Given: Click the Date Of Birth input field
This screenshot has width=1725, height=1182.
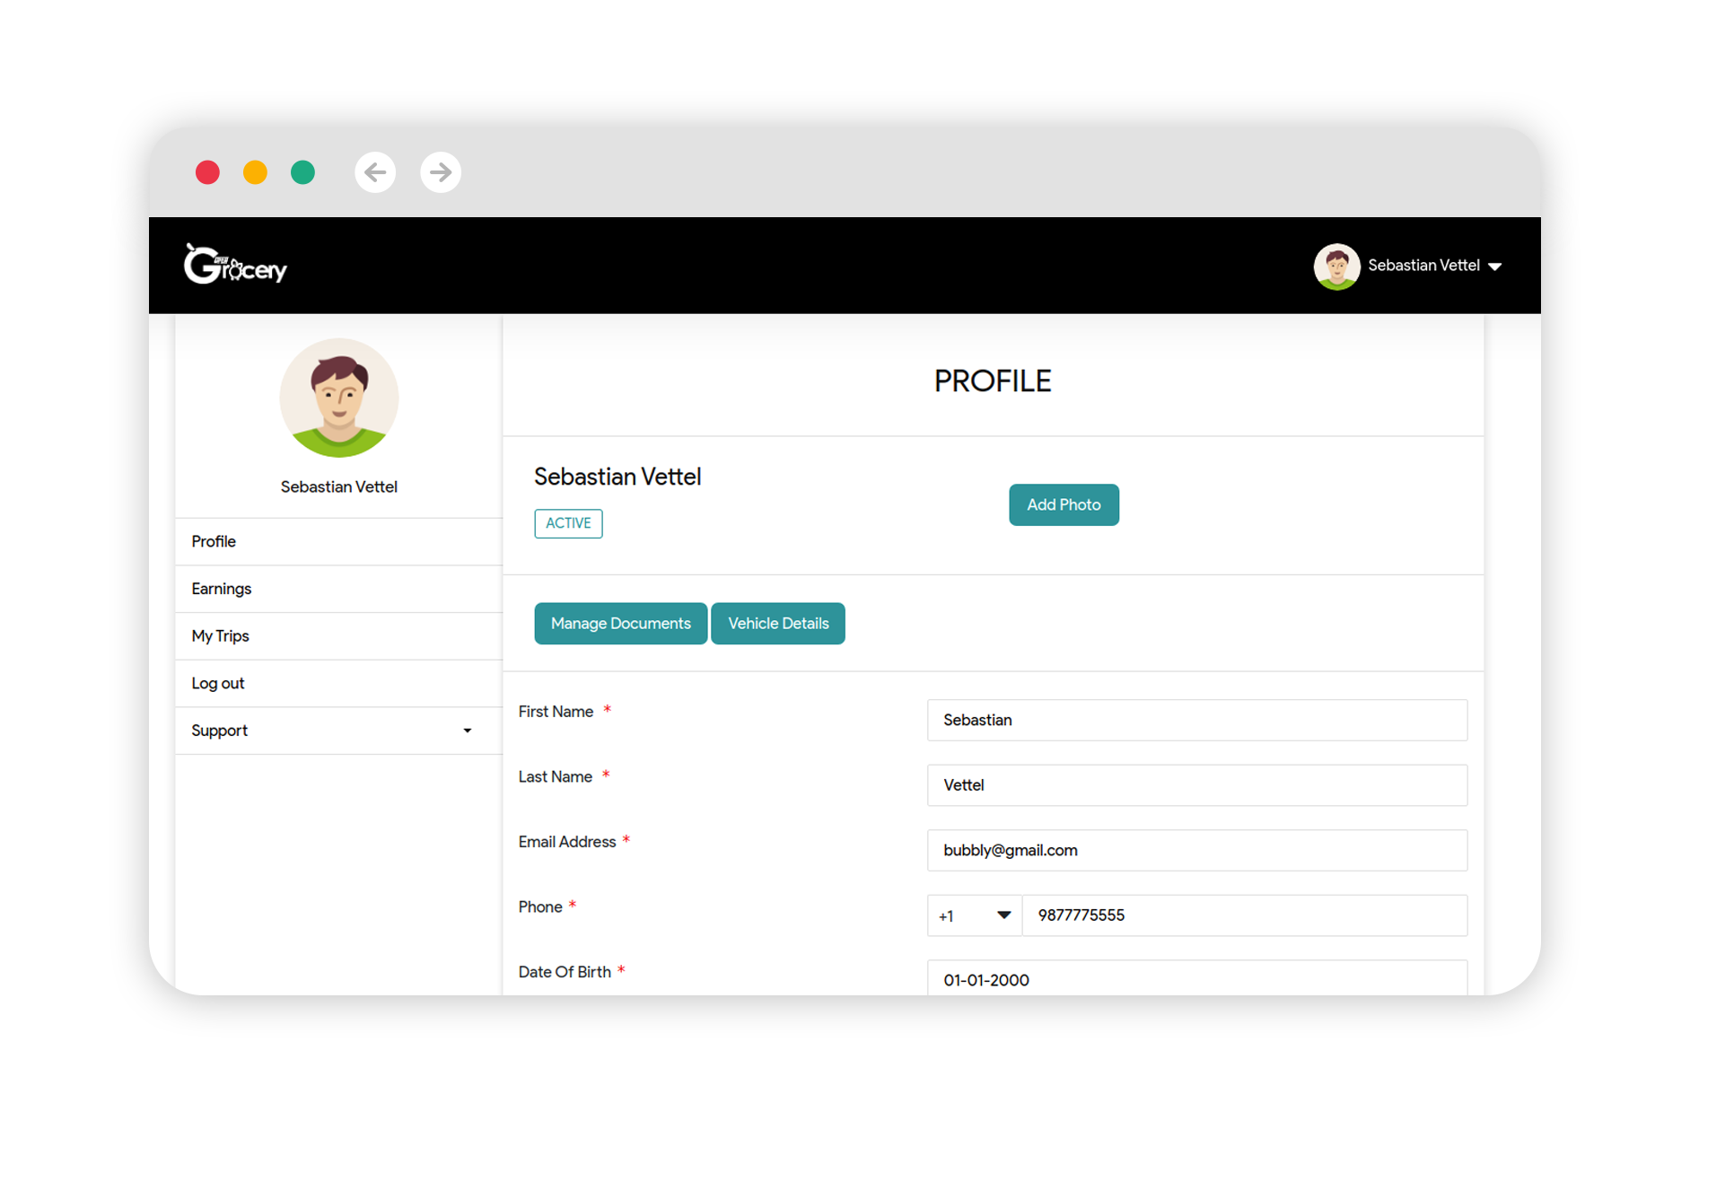Looking at the screenshot, I should click(1195, 980).
